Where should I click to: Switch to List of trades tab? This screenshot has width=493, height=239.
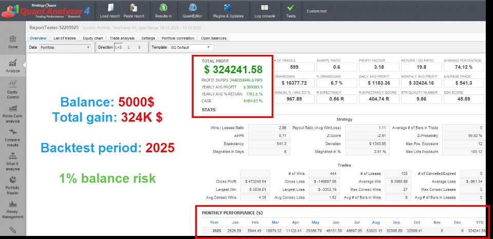pyautogui.click(x=65, y=38)
